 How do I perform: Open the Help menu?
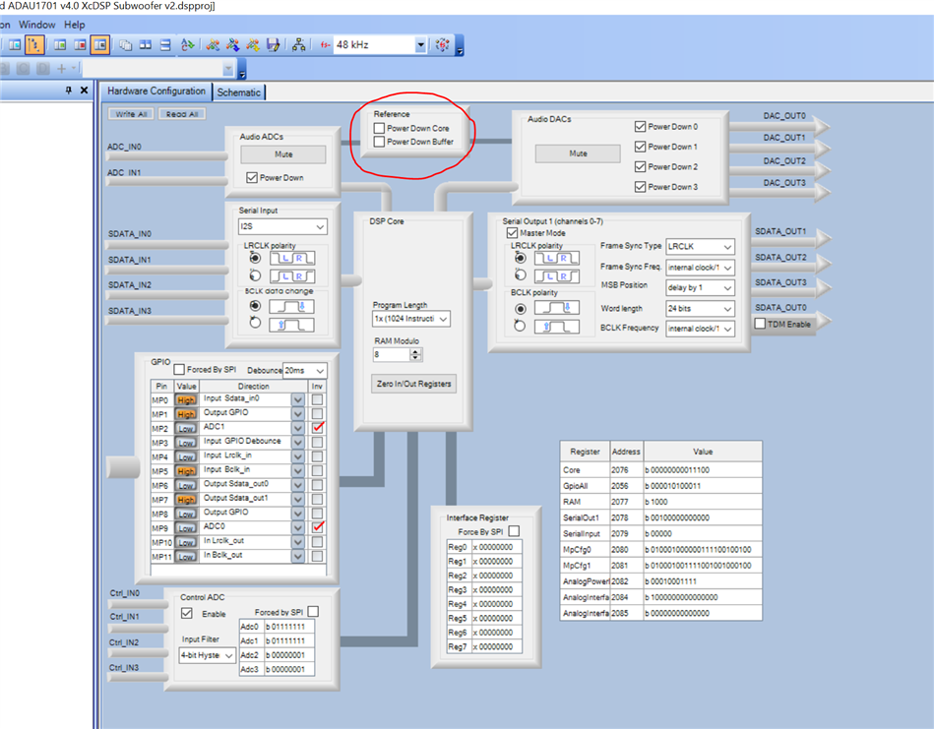[75, 25]
